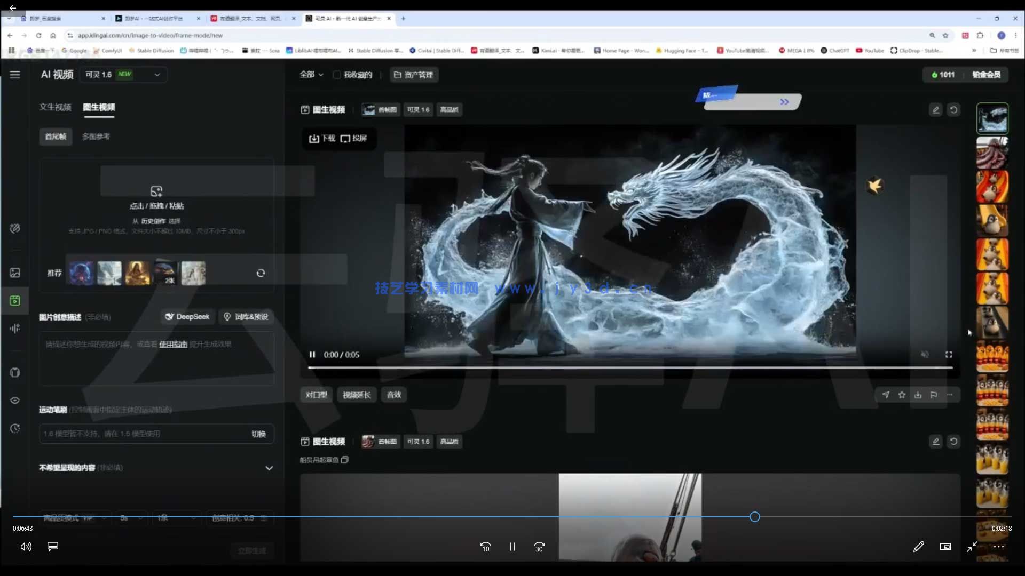
Task: Mute the sound in the video player
Action: 925,354
